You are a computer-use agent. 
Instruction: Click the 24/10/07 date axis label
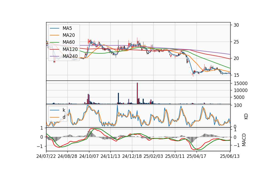coord(89,156)
